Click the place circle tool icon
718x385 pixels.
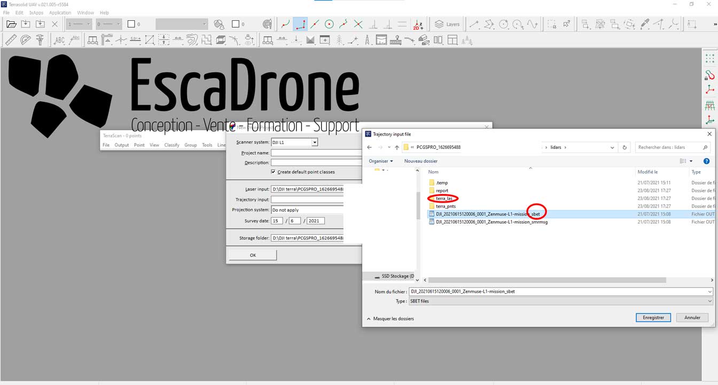pyautogui.click(x=329, y=24)
